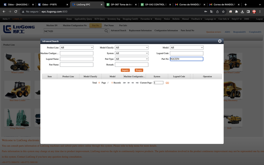
Task: Click the previous page arrow
Action: 129,83
